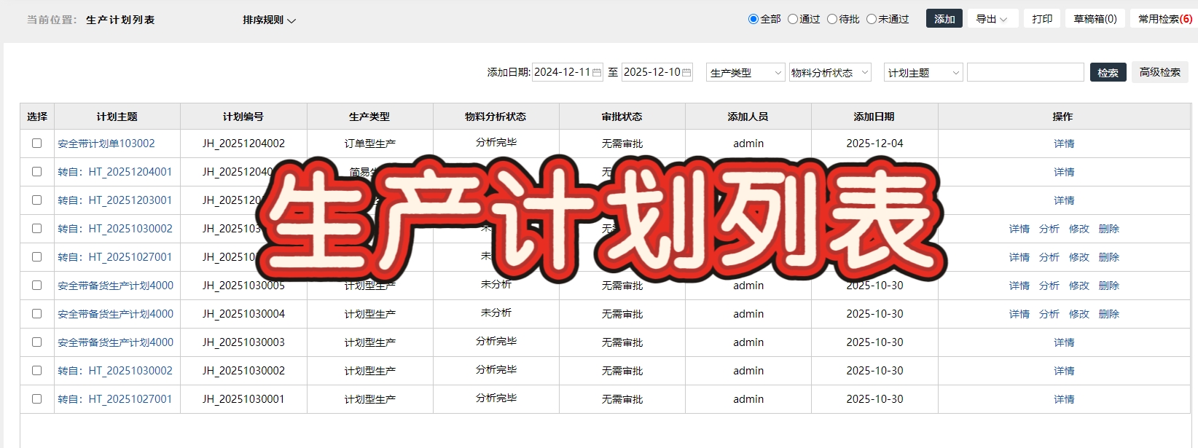Open the 物料分析状态 filter dropdown
Screen dimensions: 1198x448
pyautogui.click(x=830, y=73)
